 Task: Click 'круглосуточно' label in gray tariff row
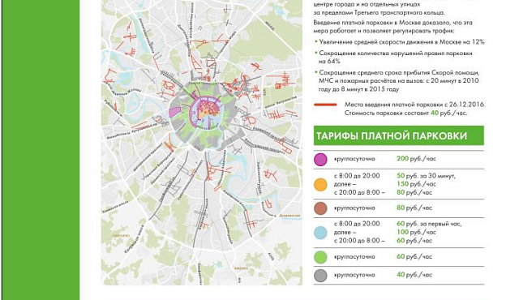pos(354,275)
